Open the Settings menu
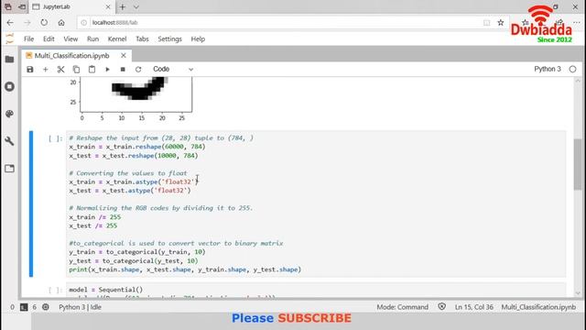The image size is (586, 330). pyautogui.click(x=169, y=38)
